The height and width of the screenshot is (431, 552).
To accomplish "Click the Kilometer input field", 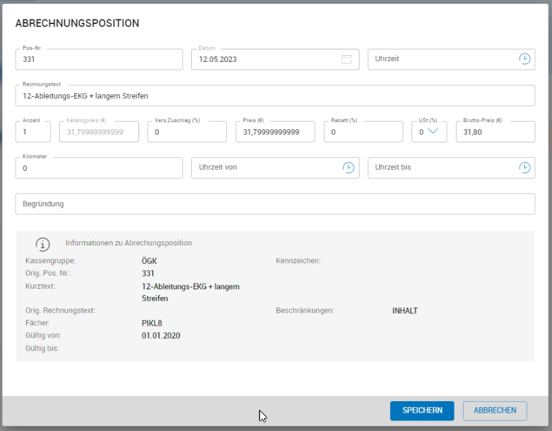I will coord(99,168).
